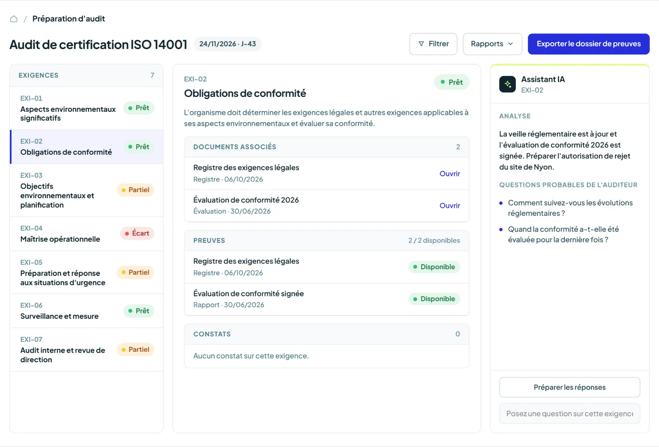Click Ouvrir for Évaluation de conformité 2026
659x447 pixels.
click(x=450, y=205)
